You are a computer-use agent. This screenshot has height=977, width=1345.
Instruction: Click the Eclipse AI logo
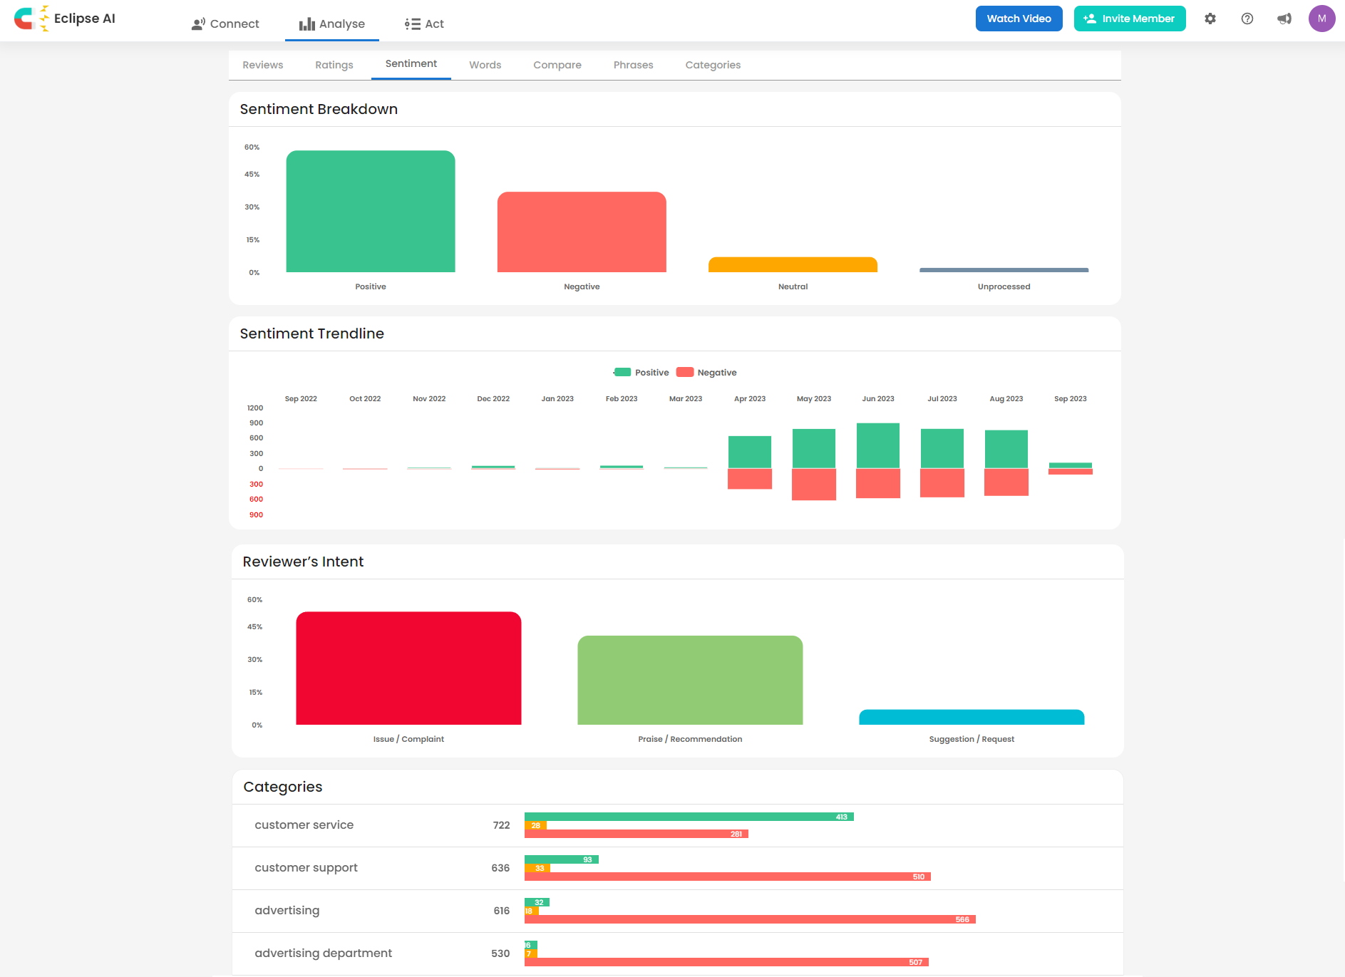tap(65, 19)
